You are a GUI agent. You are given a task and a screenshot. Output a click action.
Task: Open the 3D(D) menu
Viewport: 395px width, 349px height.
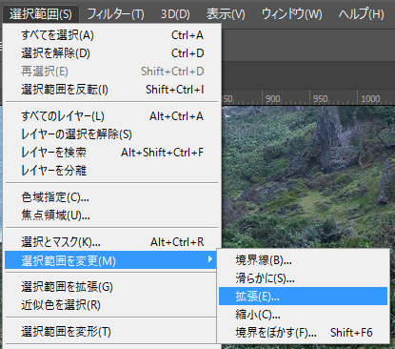175,14
